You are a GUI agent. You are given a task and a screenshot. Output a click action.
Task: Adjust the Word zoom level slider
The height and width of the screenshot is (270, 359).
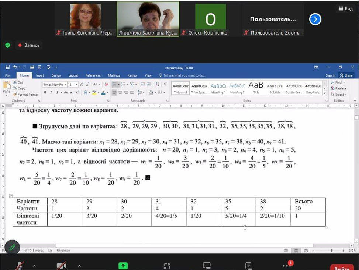(332, 251)
